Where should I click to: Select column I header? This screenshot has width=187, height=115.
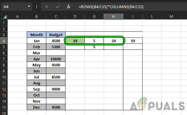coord(133,16)
